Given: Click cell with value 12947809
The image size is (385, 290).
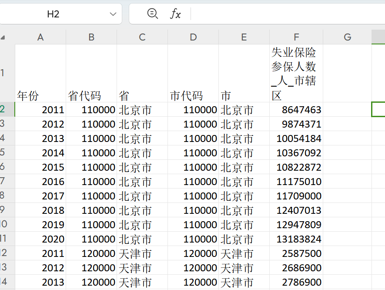Looking at the screenshot, I should pyautogui.click(x=296, y=224).
